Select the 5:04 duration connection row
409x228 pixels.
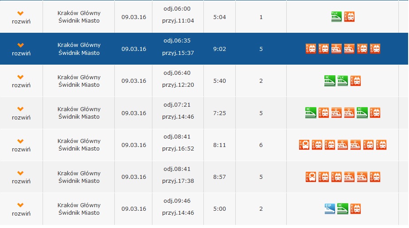tap(204, 17)
